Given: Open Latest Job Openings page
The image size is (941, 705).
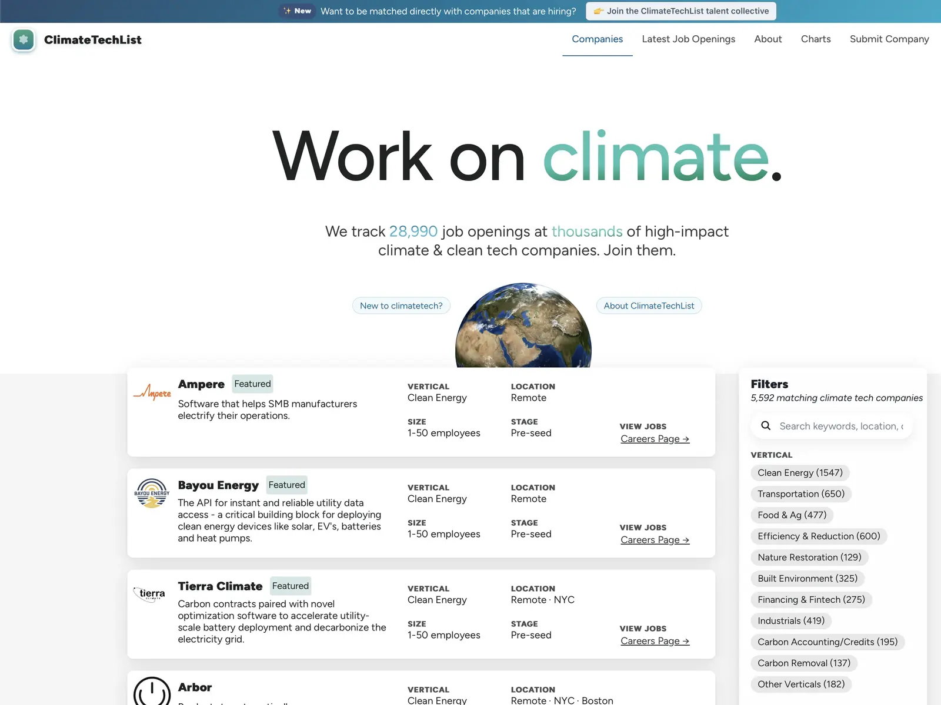Looking at the screenshot, I should 689,39.
